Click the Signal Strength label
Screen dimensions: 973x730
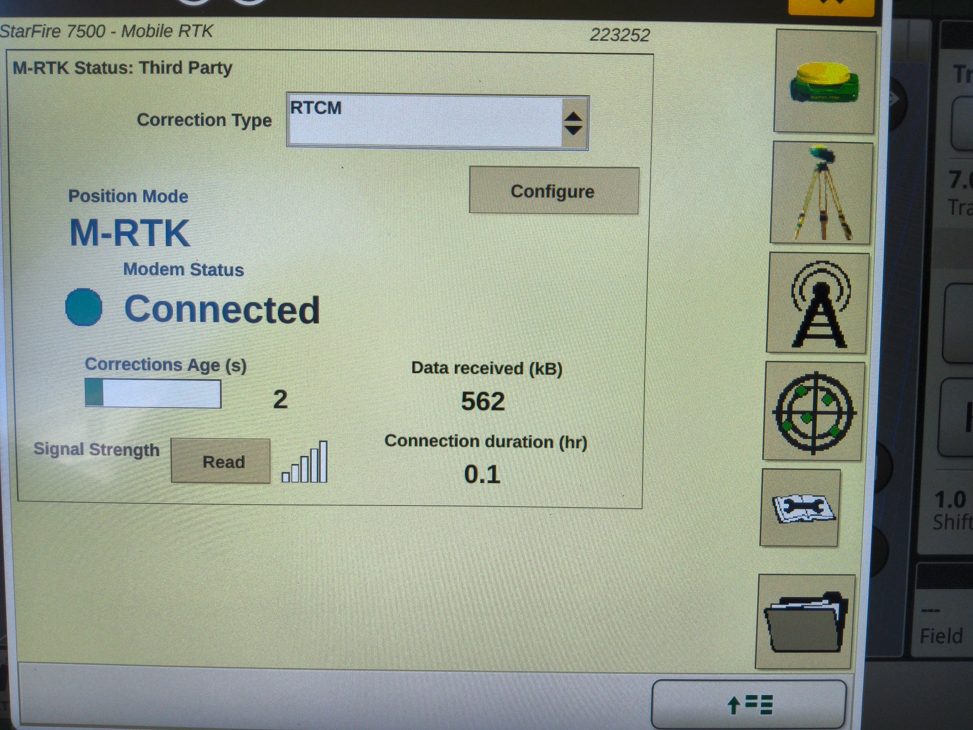click(x=96, y=449)
